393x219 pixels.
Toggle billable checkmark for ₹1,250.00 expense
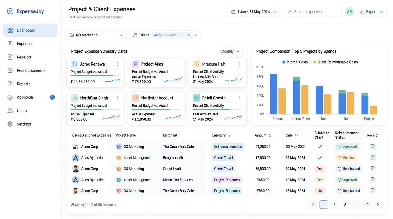point(320,147)
